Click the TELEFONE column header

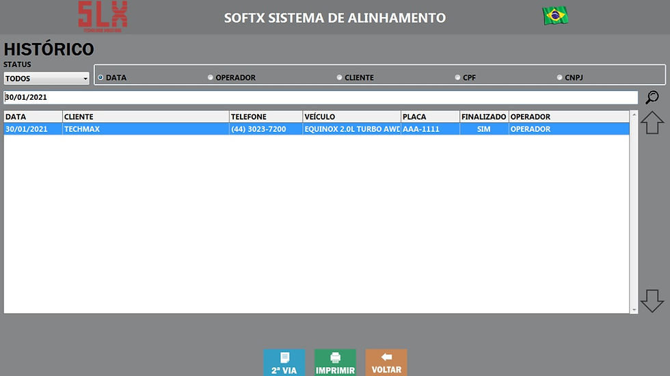266,117
